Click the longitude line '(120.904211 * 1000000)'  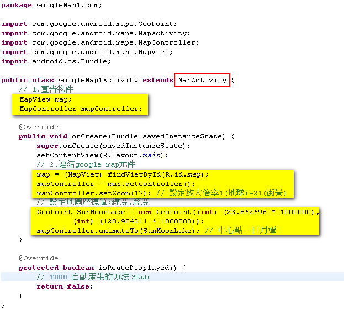(x=139, y=221)
